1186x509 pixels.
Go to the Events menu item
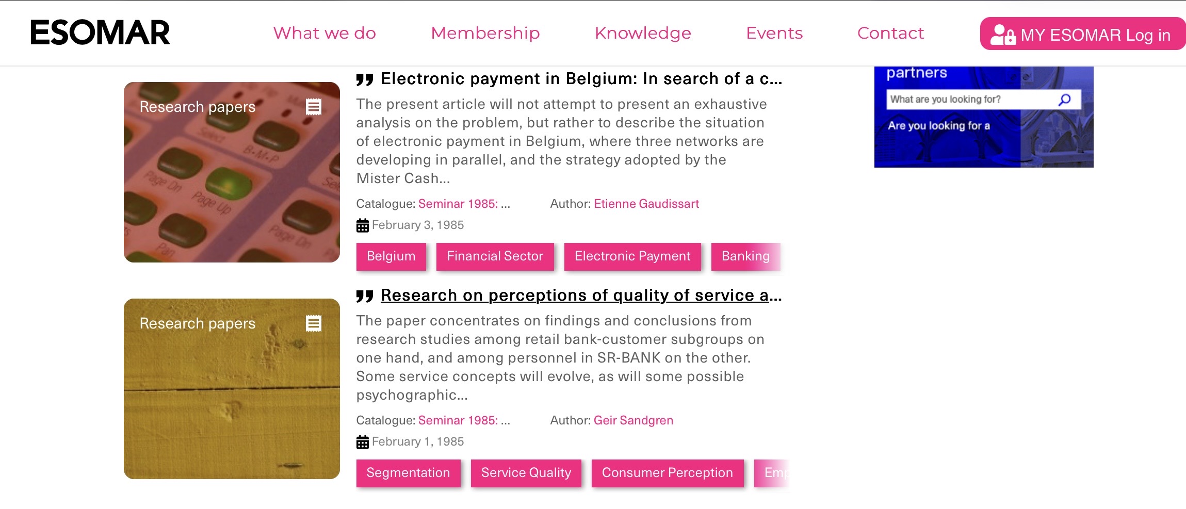[x=774, y=33]
